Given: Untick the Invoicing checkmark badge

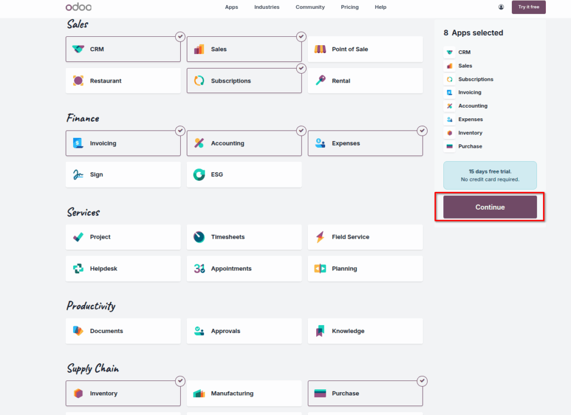Looking at the screenshot, I should point(180,131).
